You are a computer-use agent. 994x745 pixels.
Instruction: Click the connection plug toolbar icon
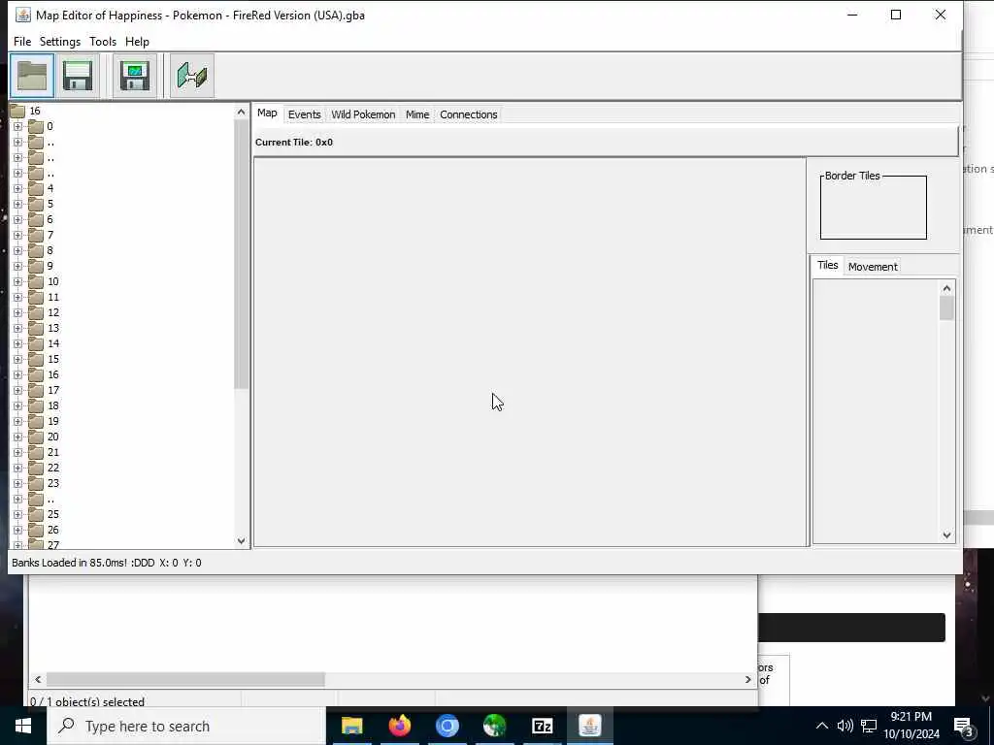pos(192,76)
